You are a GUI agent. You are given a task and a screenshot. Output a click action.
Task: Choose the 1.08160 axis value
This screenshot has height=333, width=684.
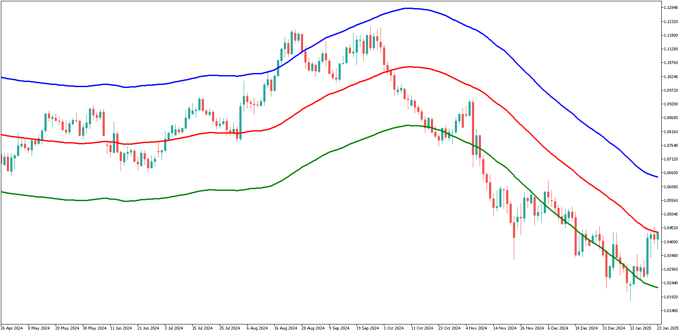coord(671,131)
